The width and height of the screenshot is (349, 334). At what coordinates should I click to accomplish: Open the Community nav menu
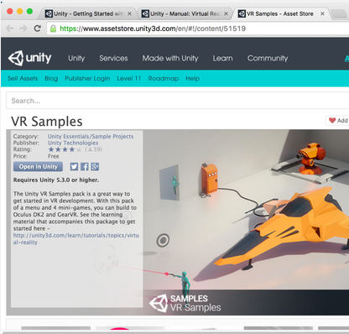(268, 58)
